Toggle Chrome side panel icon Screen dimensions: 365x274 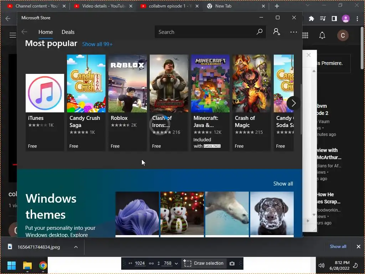334,19
